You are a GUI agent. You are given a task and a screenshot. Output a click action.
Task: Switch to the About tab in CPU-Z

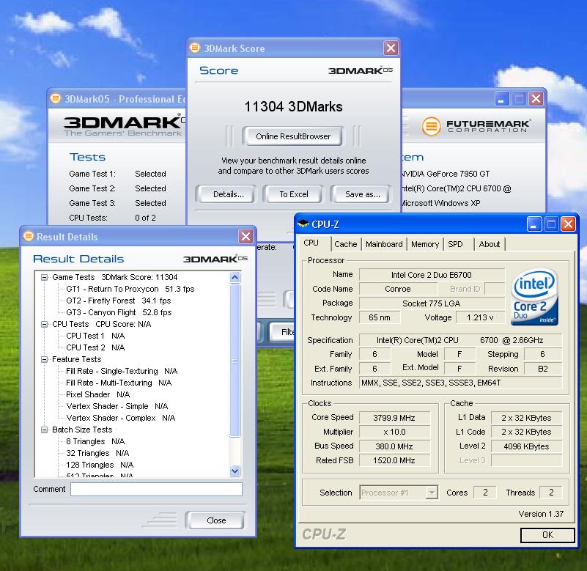click(490, 244)
